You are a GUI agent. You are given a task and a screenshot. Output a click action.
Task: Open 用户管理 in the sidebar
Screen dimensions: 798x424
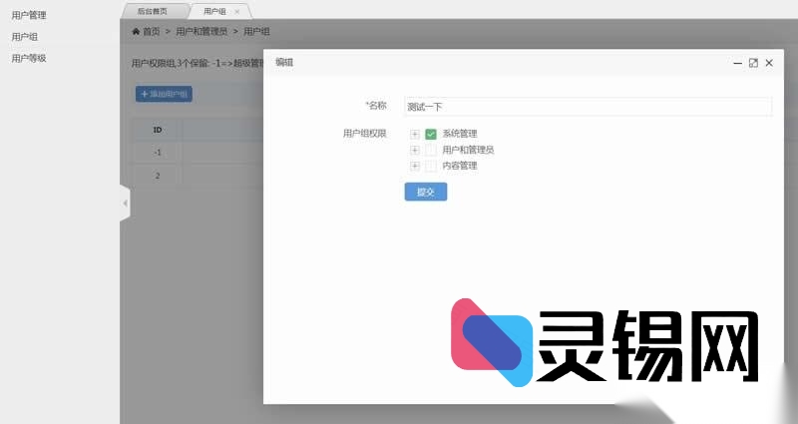coord(29,15)
